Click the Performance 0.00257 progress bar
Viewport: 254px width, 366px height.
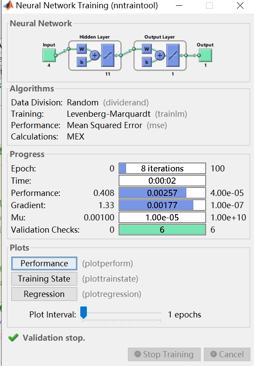(162, 193)
